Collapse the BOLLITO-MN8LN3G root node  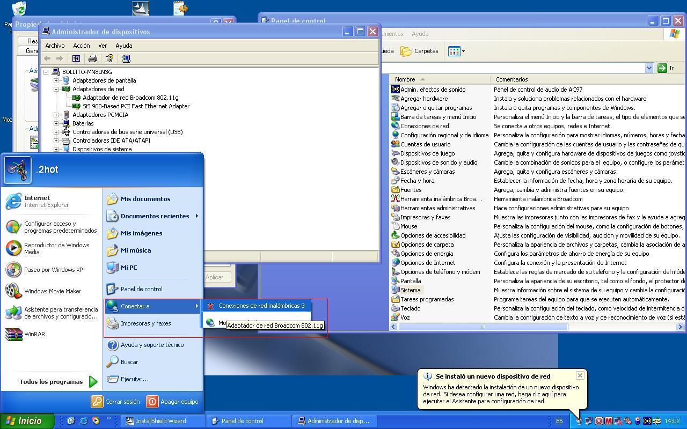(46, 72)
